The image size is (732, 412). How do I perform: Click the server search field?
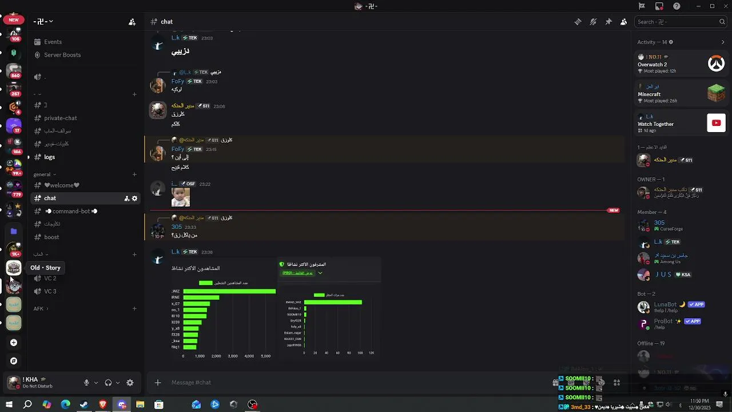click(x=681, y=22)
